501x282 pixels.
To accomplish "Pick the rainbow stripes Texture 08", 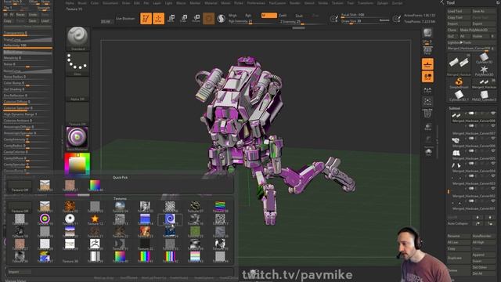I will point(220,207).
